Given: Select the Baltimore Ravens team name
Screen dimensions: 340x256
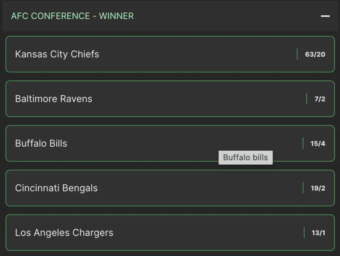Looking at the screenshot, I should point(53,99).
